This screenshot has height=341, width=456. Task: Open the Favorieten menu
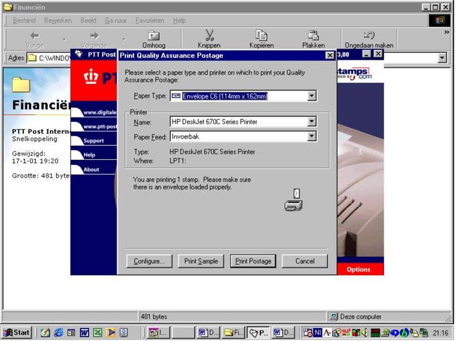click(x=150, y=21)
